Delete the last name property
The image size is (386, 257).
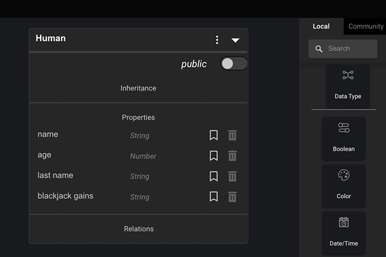232,176
